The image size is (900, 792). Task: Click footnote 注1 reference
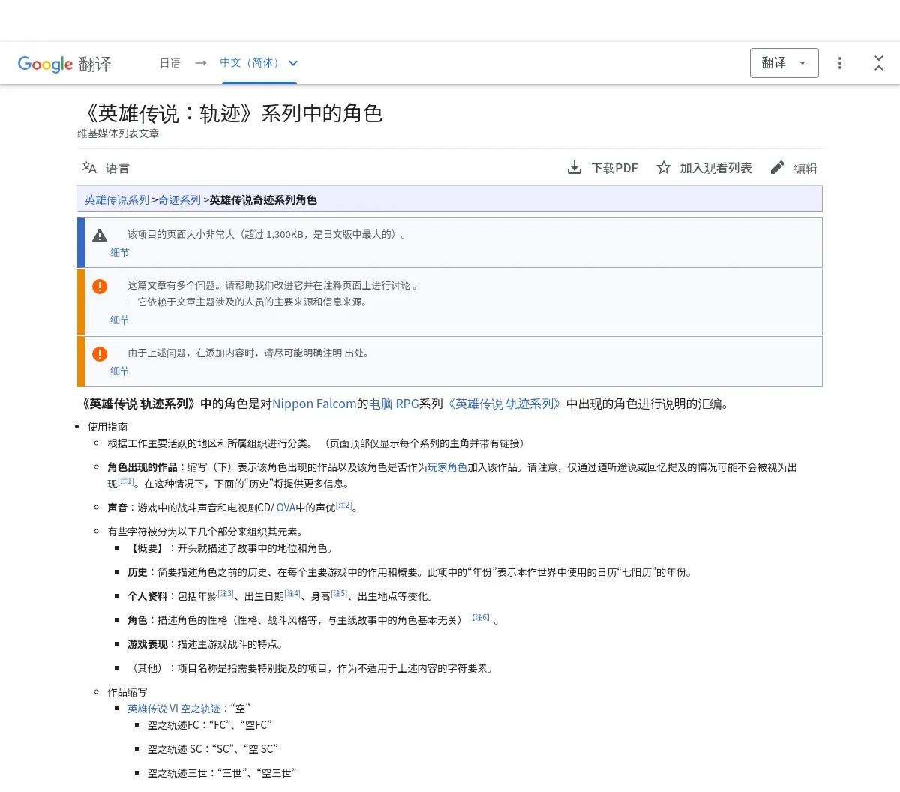126,481
